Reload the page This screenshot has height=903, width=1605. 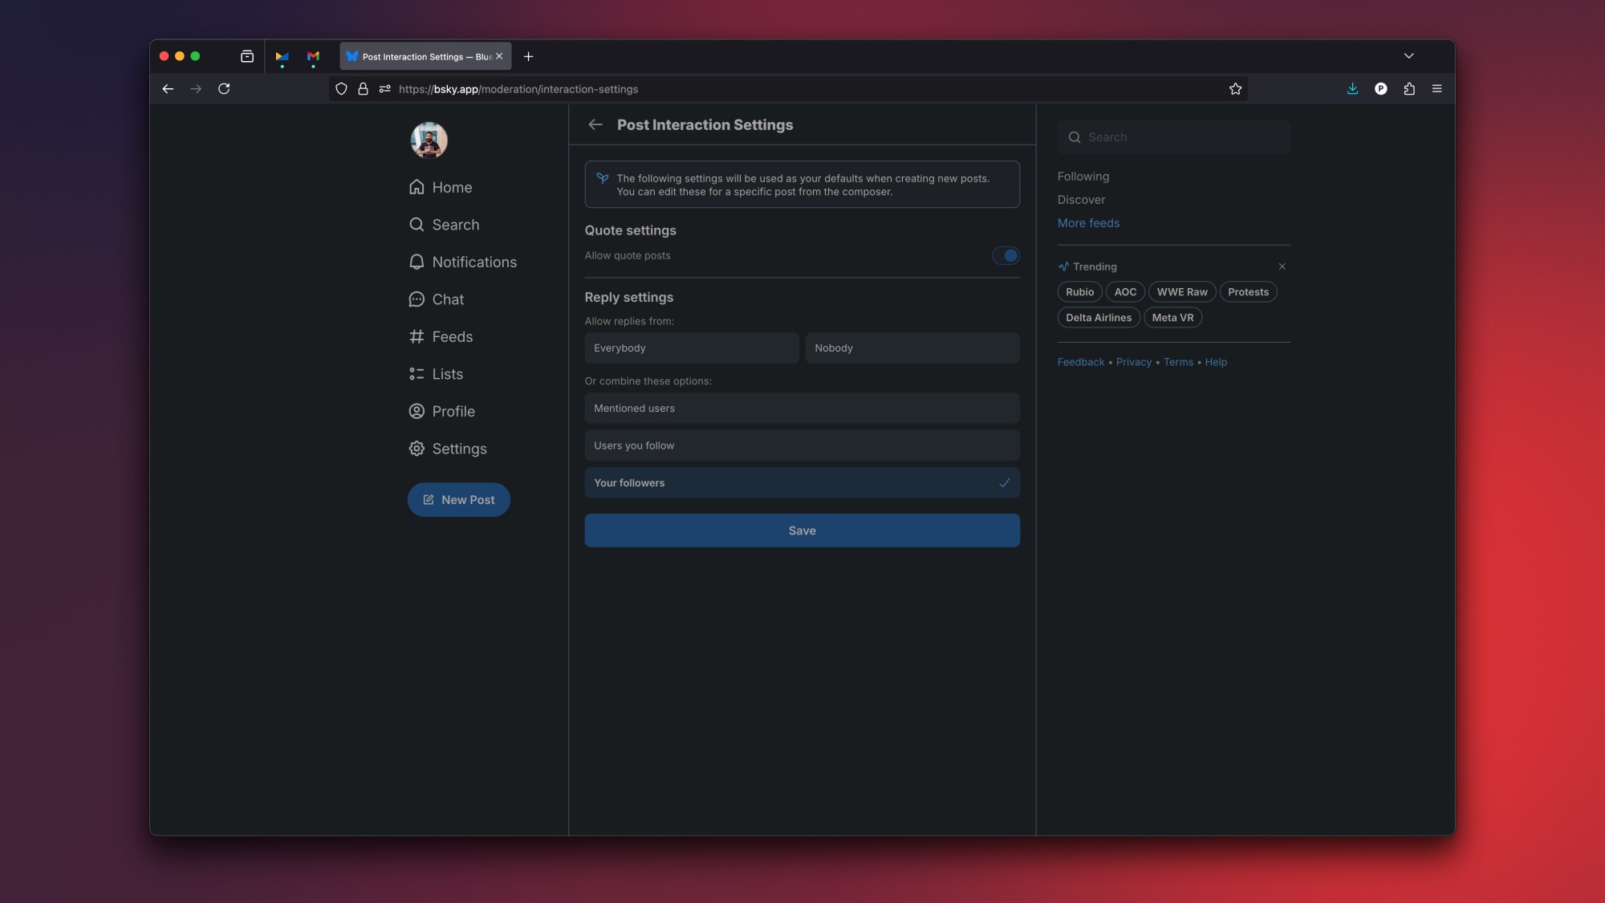[224, 89]
